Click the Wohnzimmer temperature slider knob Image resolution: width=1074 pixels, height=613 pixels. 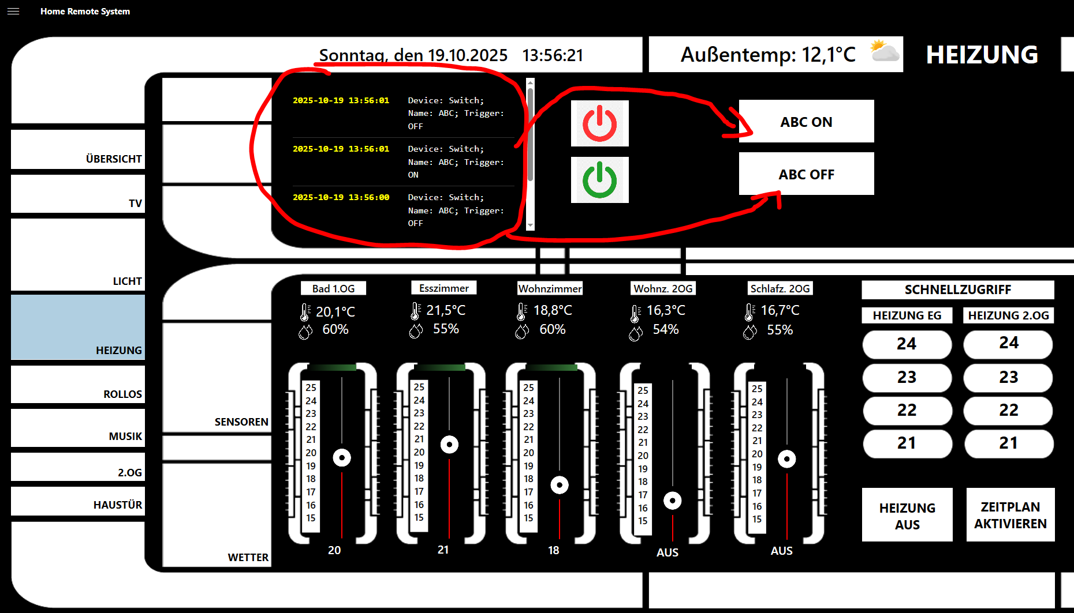559,485
